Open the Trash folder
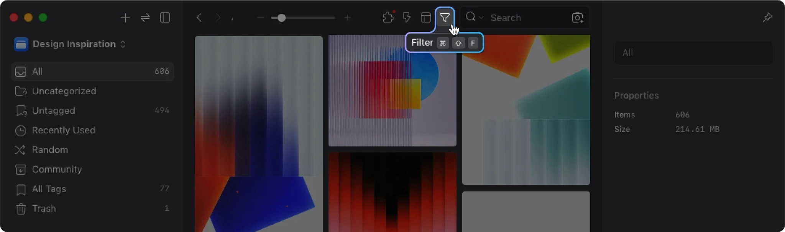Viewport: 785px width, 232px height. pyautogui.click(x=44, y=208)
